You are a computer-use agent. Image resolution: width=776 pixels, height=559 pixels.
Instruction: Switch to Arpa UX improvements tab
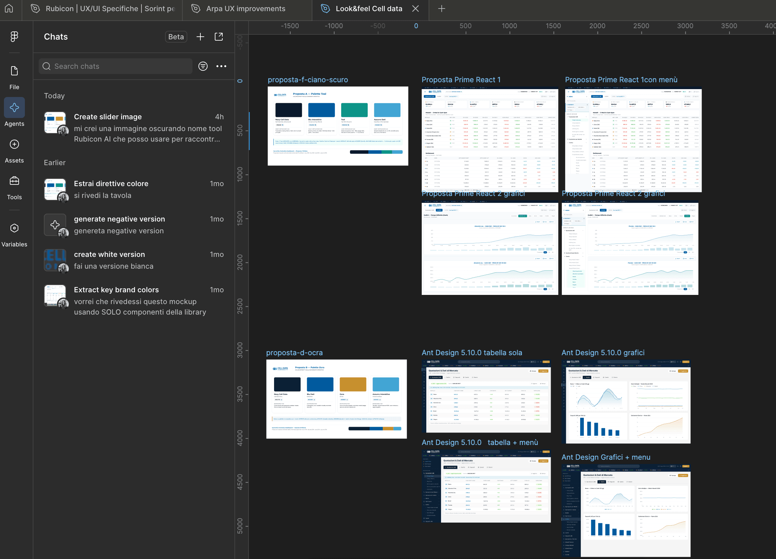[x=247, y=9]
